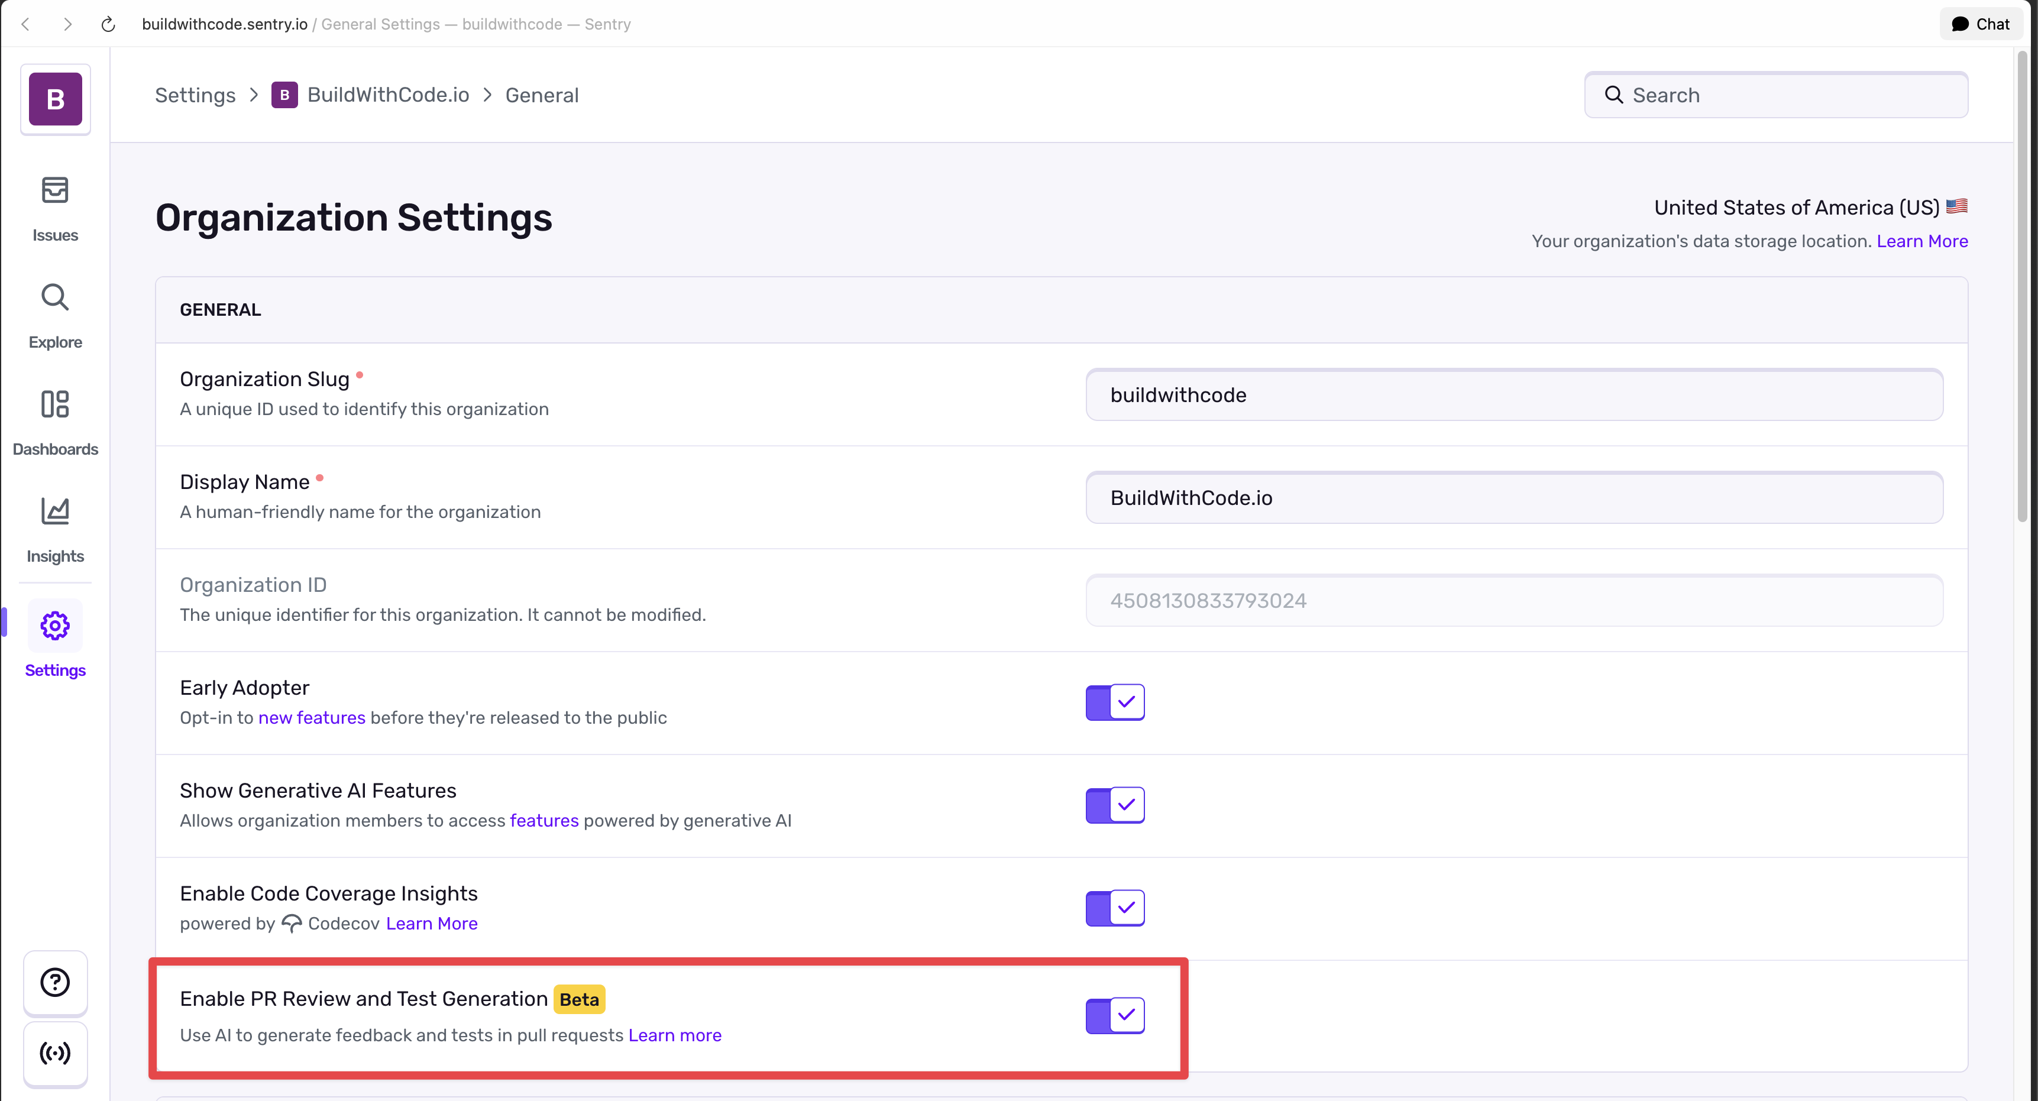Expand chevron after BuildWithCode.io breadcrumb
Screen dimensions: 2038x1101
click(488, 95)
